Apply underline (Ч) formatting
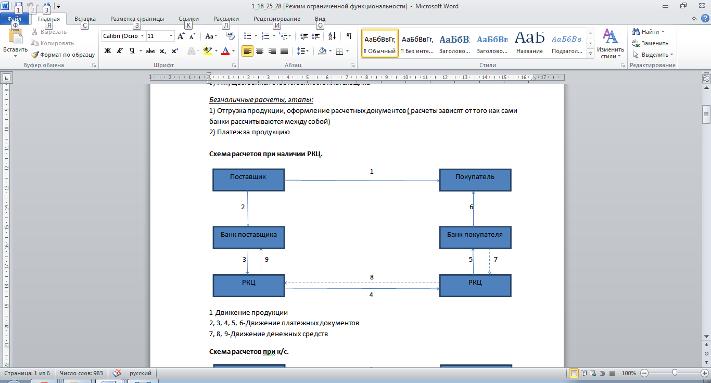 (x=132, y=51)
